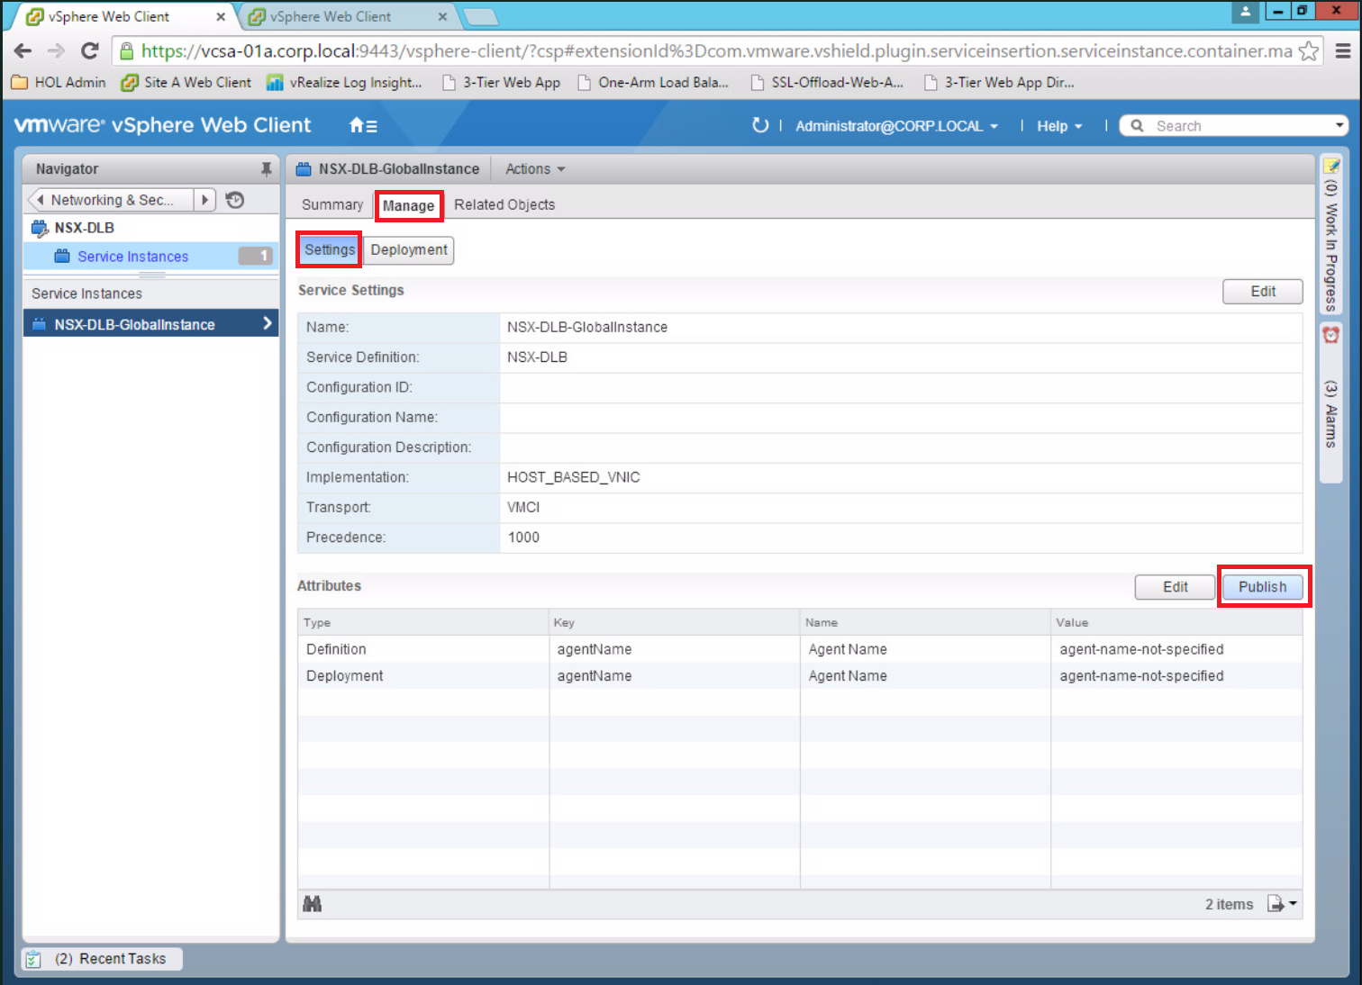Close the first vSphere Web Client tab
The width and height of the screenshot is (1362, 985).
pos(221,16)
